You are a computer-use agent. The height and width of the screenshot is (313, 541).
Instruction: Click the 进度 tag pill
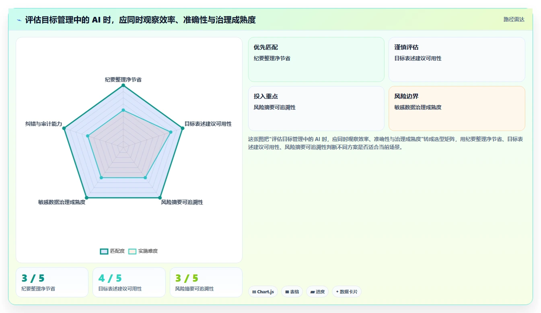tap(317, 292)
